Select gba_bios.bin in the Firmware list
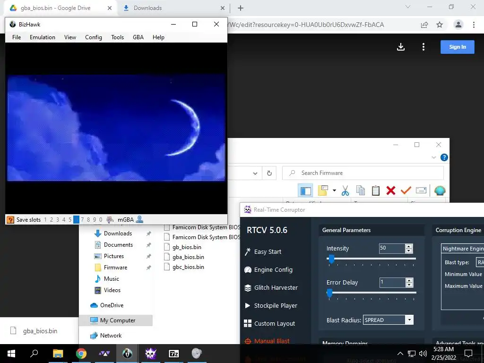The height and width of the screenshot is (363, 484). [x=188, y=257]
